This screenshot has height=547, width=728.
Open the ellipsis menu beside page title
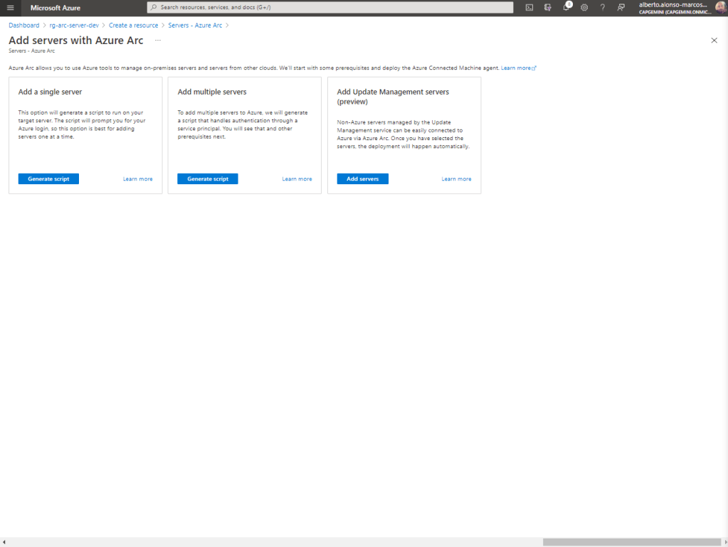click(158, 41)
